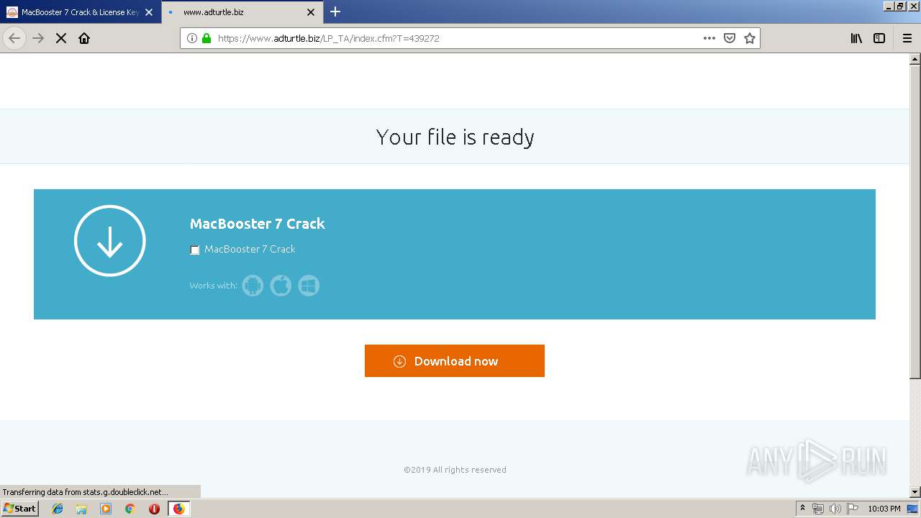
Task: Click the scrollbar down arrow
Action: (915, 492)
